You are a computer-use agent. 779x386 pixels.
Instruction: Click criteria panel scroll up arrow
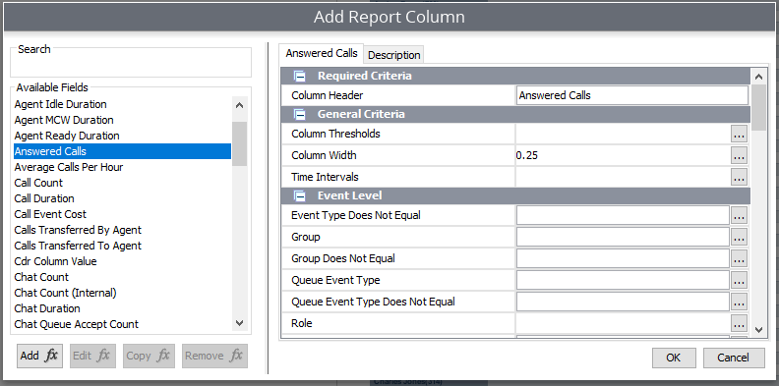click(x=758, y=77)
